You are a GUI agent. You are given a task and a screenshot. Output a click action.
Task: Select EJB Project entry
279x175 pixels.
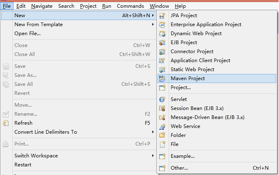[x=217, y=43]
